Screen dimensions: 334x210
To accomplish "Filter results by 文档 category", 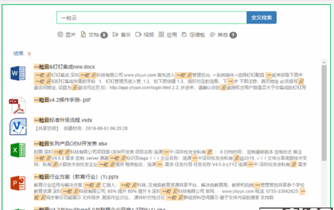I will 94,35.
